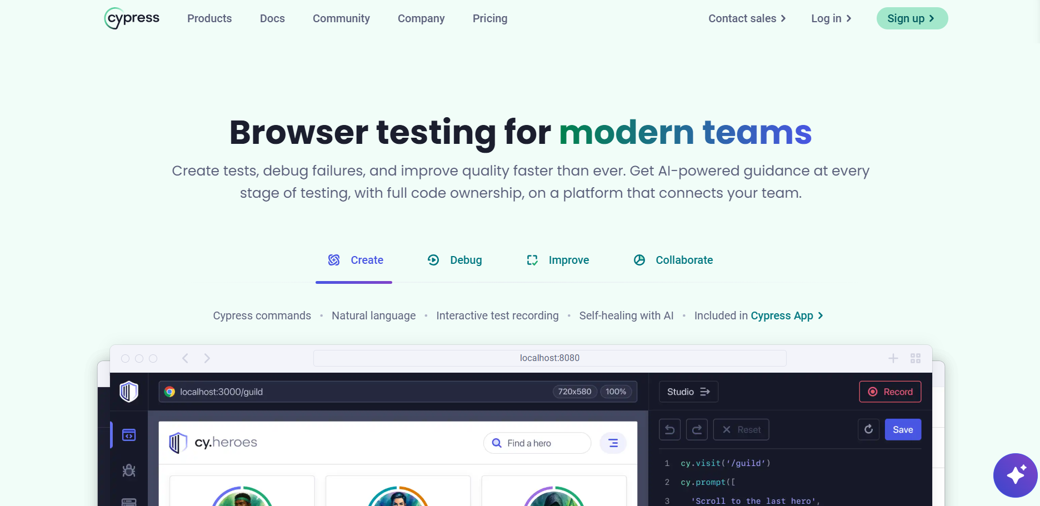Click the blue Save button
The image size is (1040, 506).
pos(903,429)
